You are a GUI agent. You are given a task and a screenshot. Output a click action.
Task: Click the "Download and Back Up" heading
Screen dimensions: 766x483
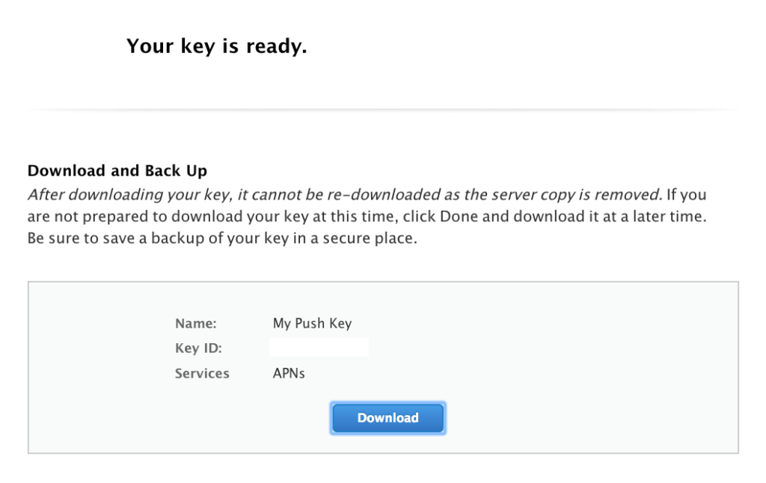click(x=117, y=170)
